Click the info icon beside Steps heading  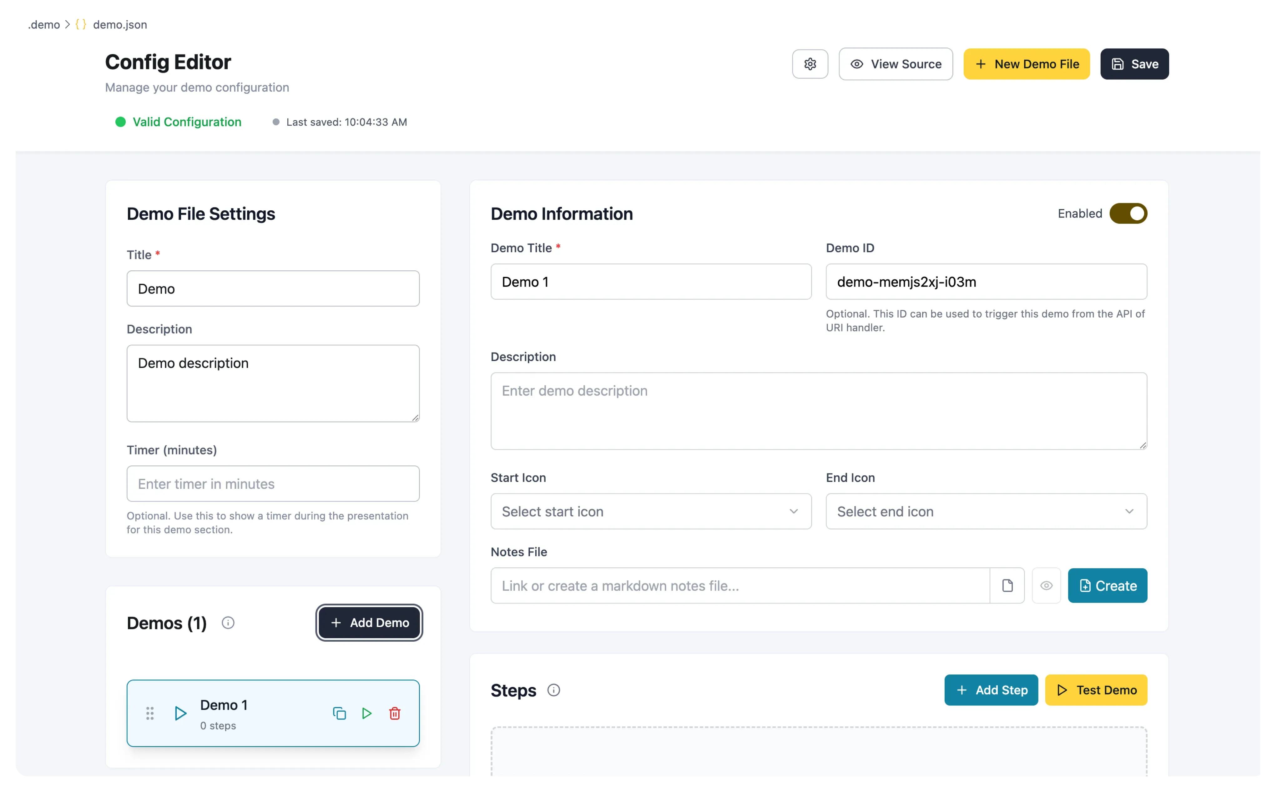point(554,690)
